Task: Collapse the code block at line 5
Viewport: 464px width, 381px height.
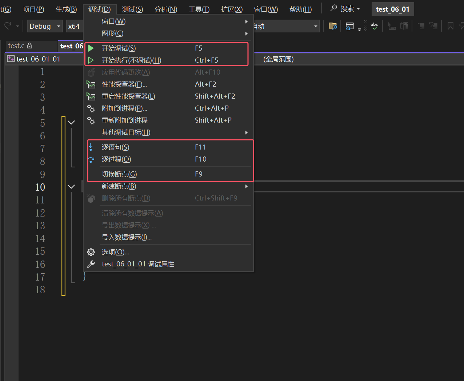Action: pyautogui.click(x=71, y=123)
